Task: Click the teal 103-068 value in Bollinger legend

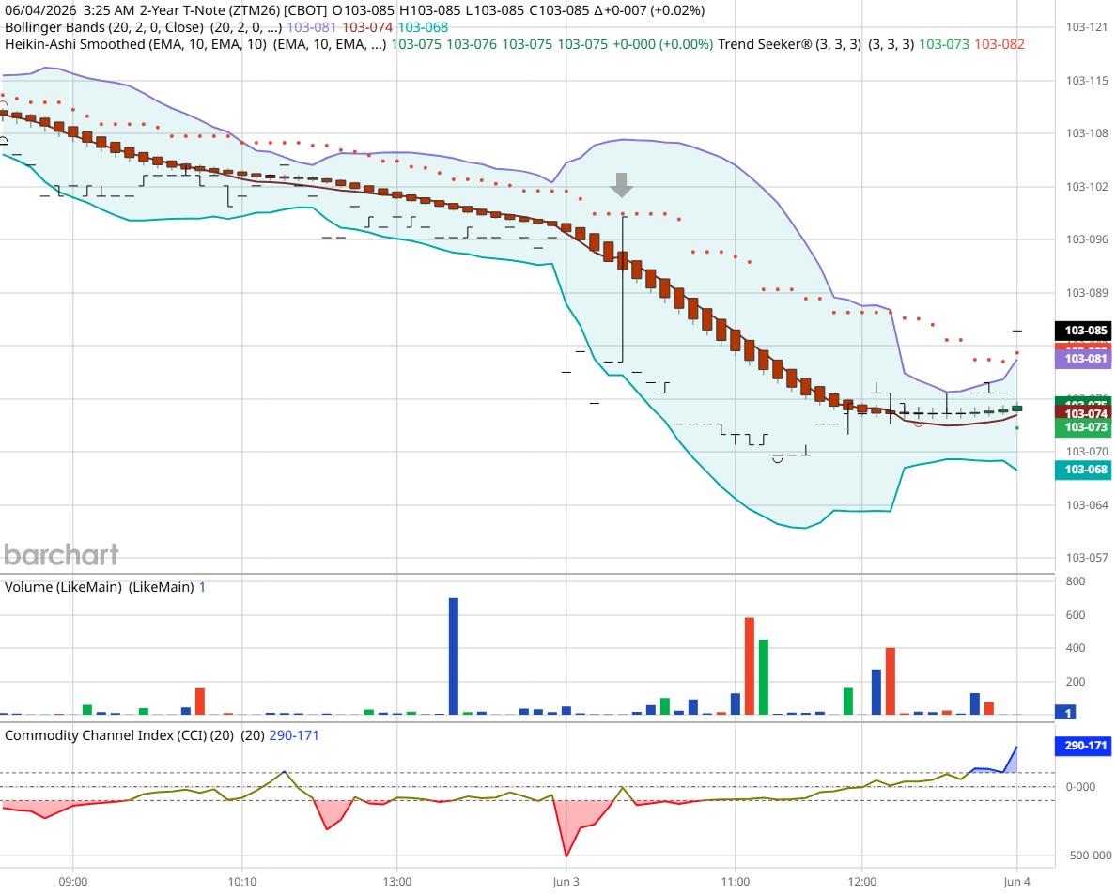Action: click(423, 27)
